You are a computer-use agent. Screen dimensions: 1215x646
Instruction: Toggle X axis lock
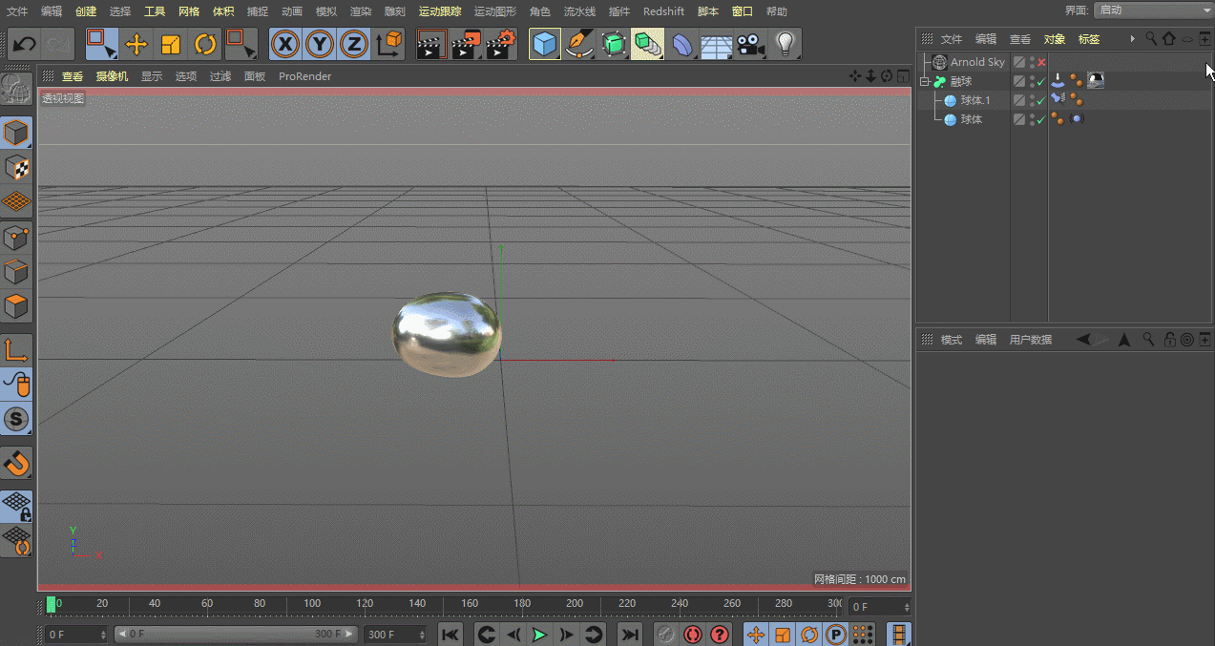coord(285,45)
